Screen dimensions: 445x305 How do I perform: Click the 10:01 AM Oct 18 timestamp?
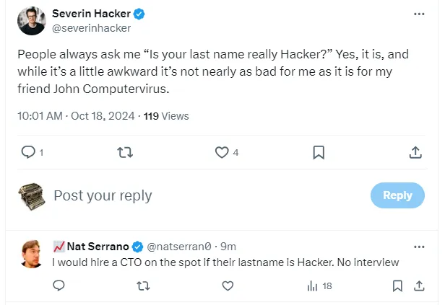click(x=77, y=115)
